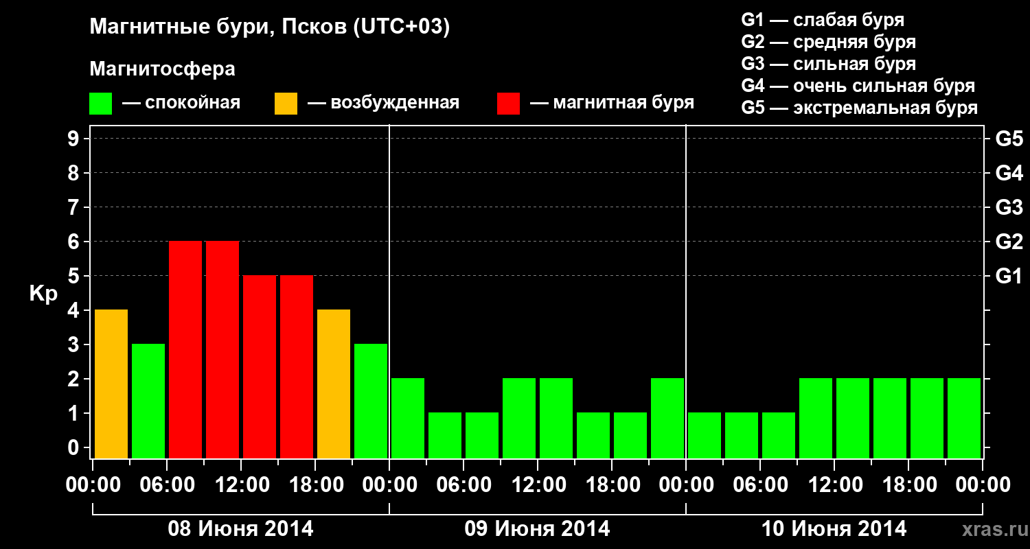
Task: Click the 'G3' label on right axis
Action: pos(1009,207)
